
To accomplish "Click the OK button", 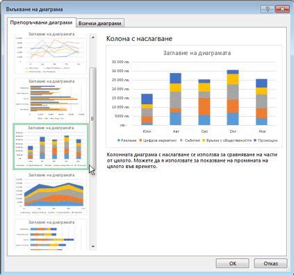I will (232, 263).
